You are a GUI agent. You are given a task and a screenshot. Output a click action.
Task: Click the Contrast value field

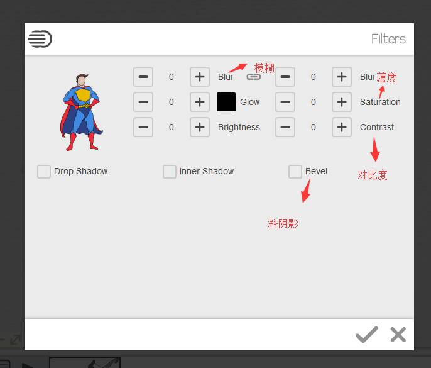click(314, 127)
